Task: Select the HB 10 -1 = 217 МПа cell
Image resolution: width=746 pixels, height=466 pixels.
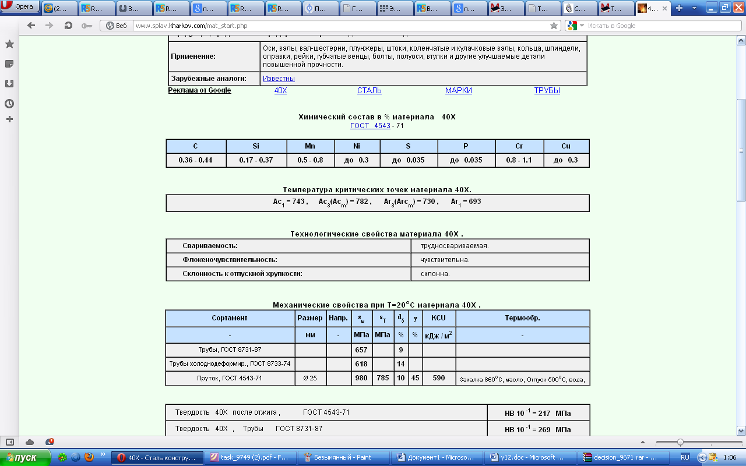Action: tap(538, 413)
